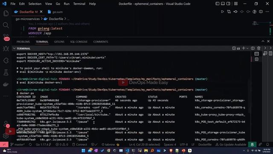Click the tabnine status bar item
Screen dimensions: 273x154
(110, 145)
